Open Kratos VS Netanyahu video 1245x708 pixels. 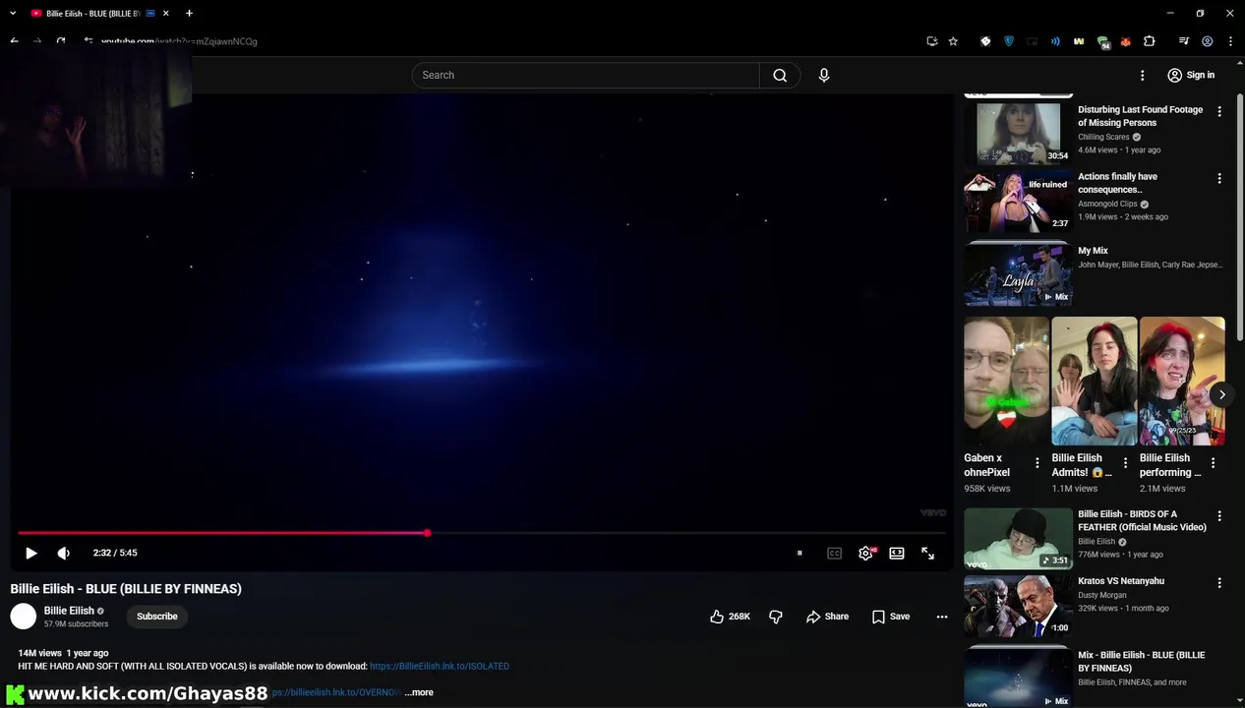click(x=1018, y=606)
